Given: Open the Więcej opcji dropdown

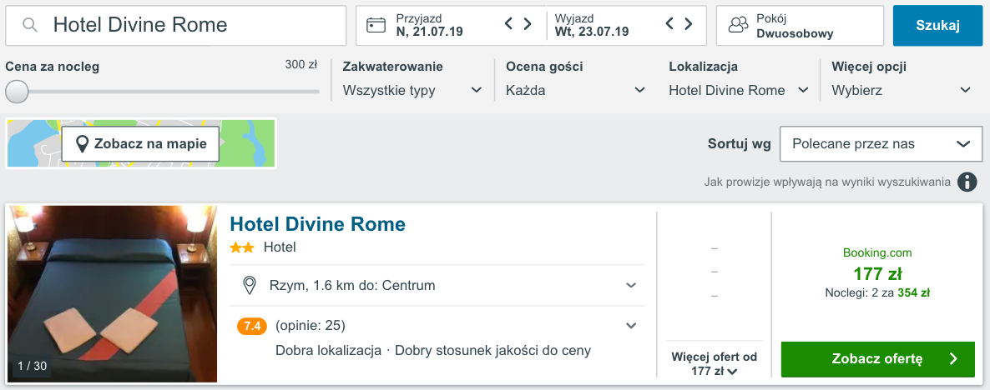Looking at the screenshot, I should pos(902,90).
